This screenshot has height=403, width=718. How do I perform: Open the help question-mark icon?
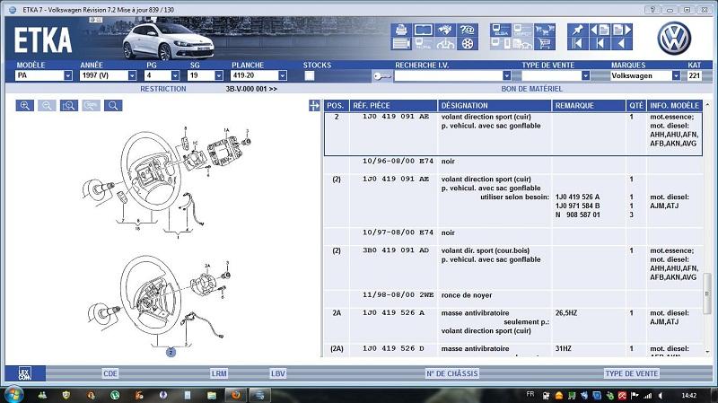click(x=467, y=30)
